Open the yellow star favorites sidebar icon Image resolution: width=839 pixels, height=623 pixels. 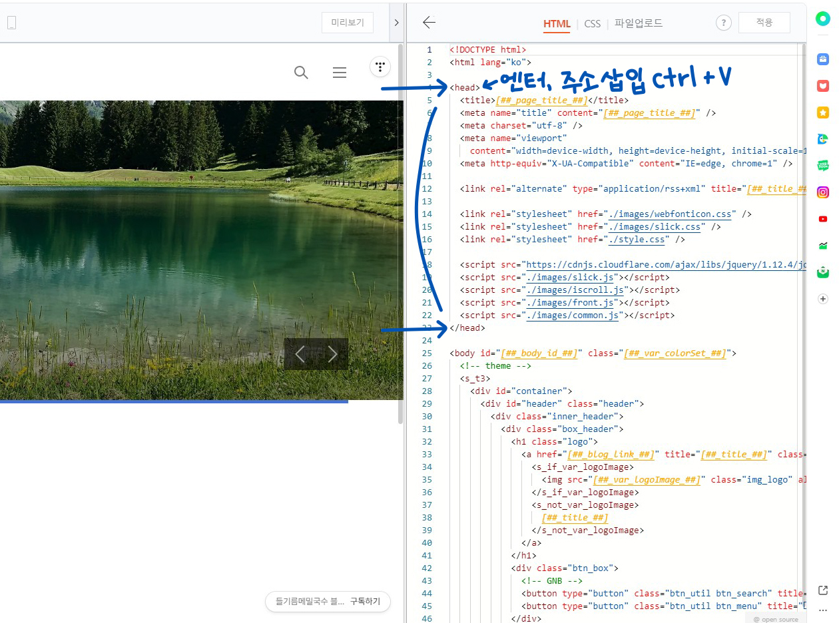click(823, 112)
